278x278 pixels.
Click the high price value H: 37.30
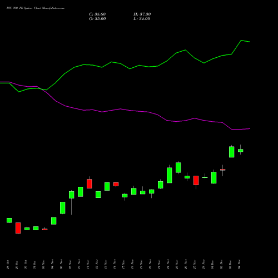142,14
